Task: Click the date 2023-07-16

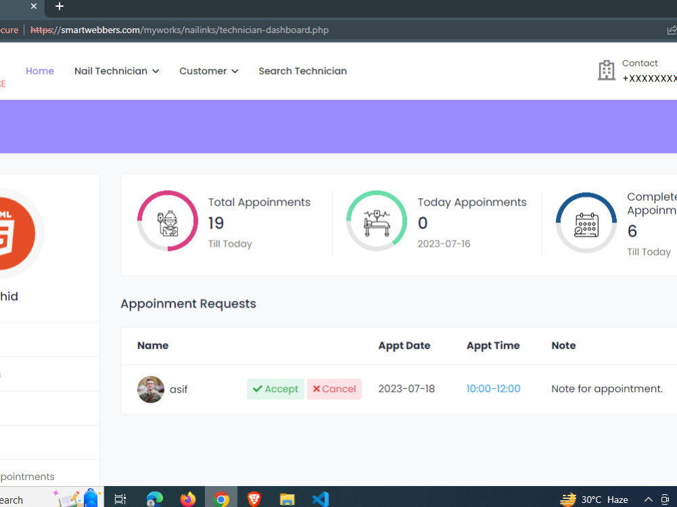Action: (x=444, y=243)
